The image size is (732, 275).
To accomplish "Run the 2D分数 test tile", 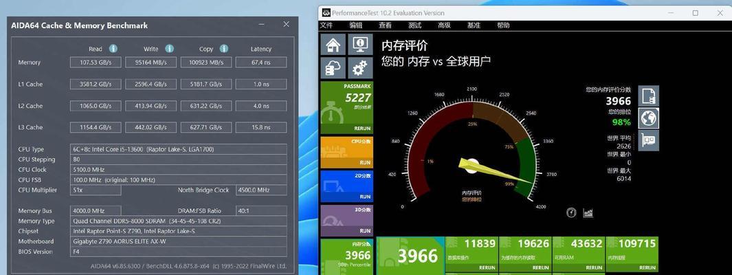I will [x=365, y=197].
